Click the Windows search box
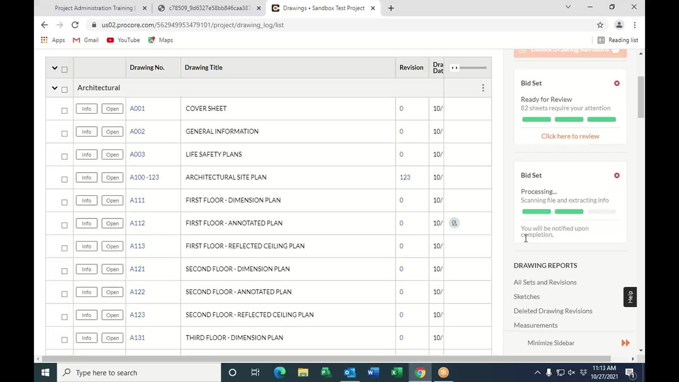Viewport: 679px width, 382px height. (139, 372)
